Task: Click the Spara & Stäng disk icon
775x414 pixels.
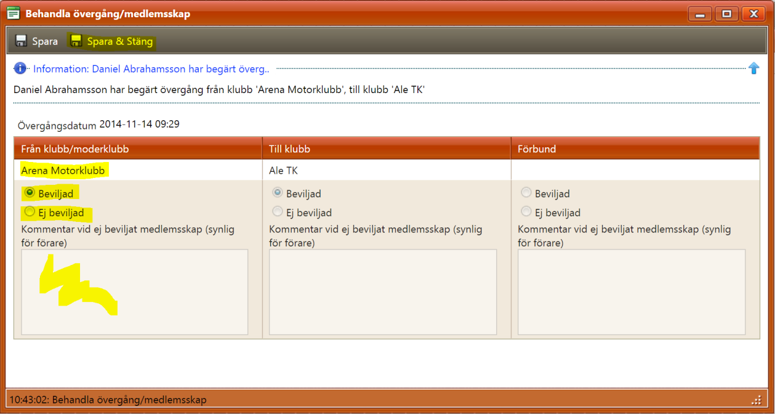Action: pyautogui.click(x=76, y=41)
